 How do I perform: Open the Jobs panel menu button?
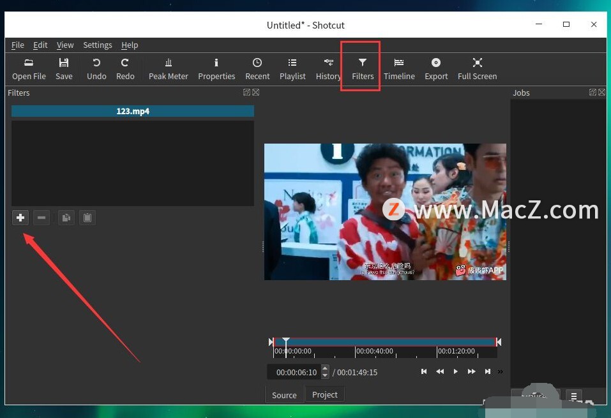(x=573, y=396)
